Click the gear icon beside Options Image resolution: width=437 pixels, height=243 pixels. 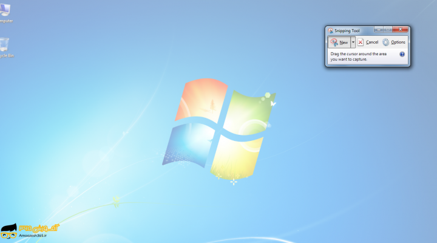pos(386,42)
